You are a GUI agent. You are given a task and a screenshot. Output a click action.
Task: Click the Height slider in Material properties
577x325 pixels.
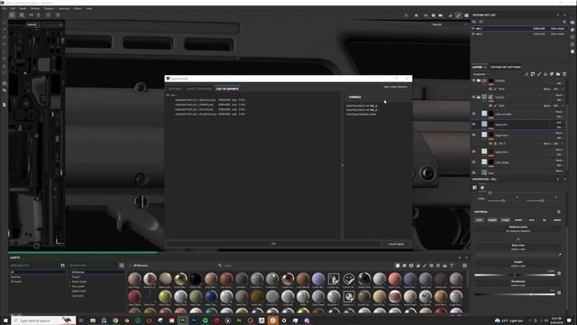515,274
